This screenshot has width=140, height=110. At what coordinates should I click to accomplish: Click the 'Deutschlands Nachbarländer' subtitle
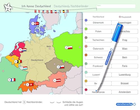71,6
